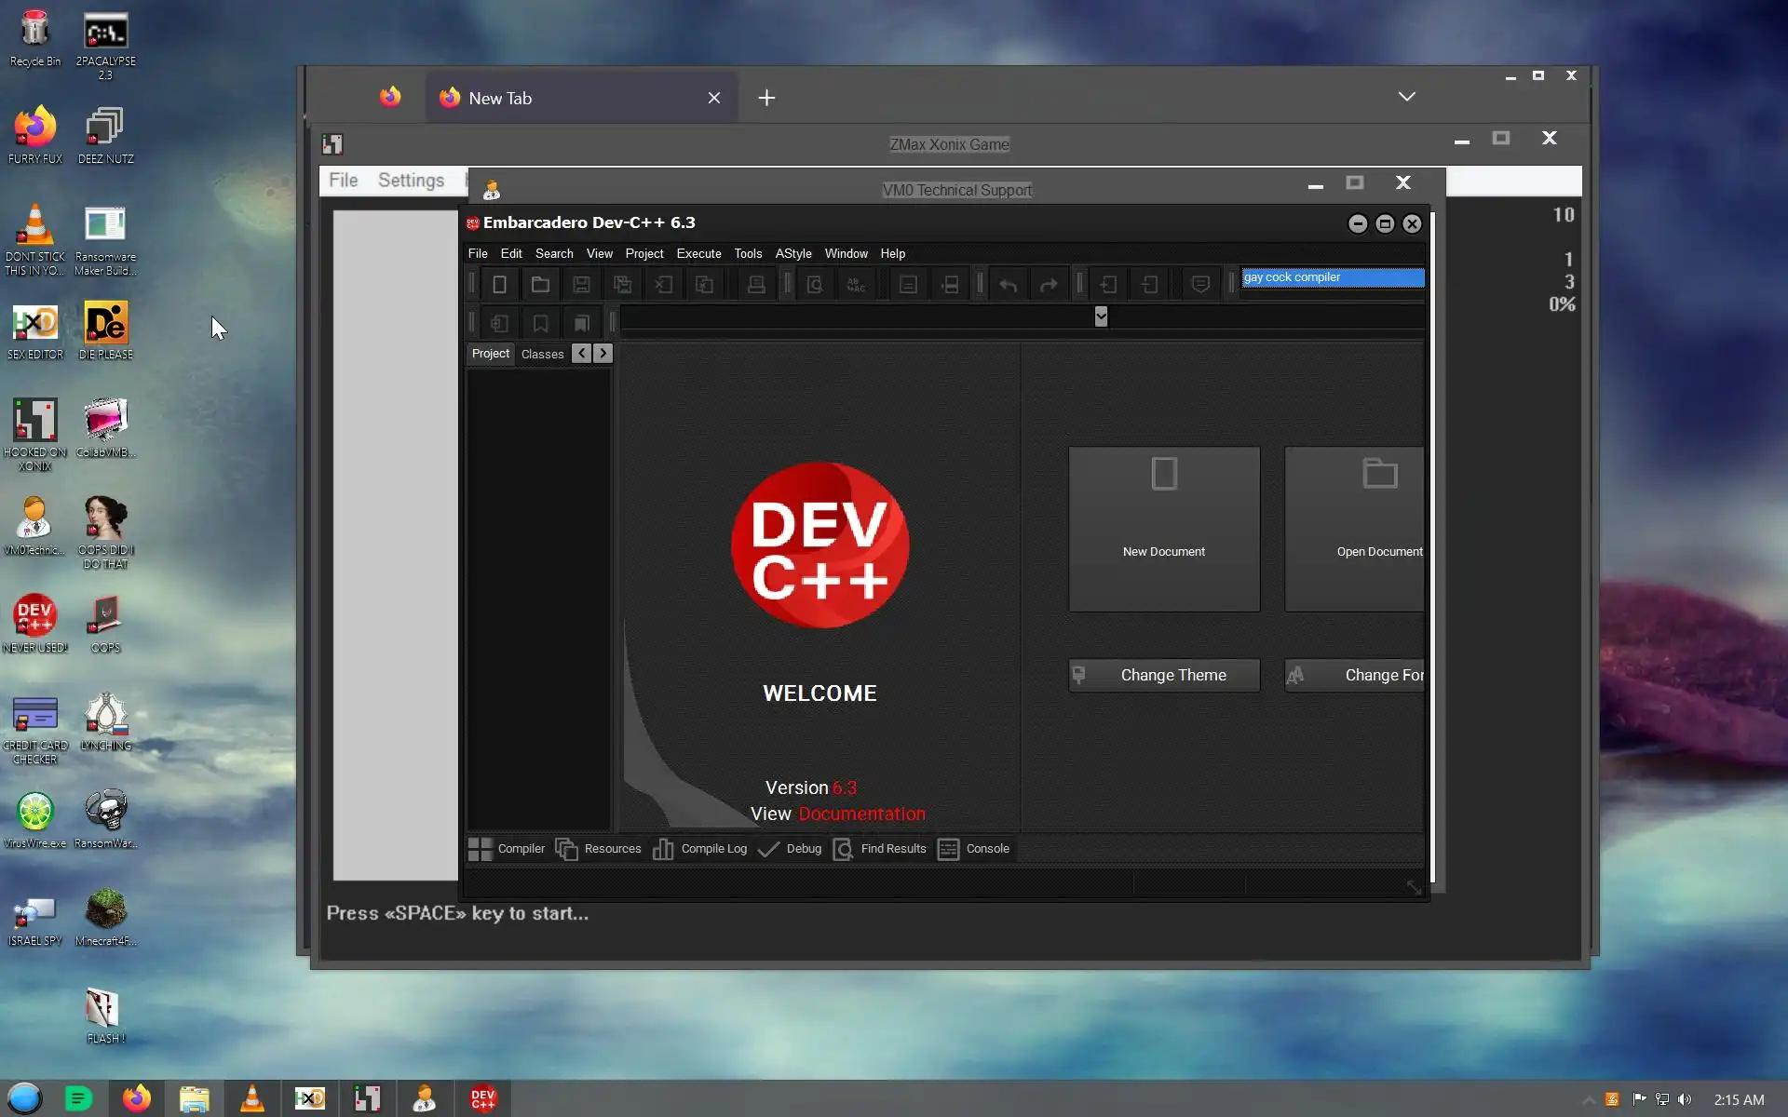This screenshot has width=1788, height=1117.
Task: Switch to the Classes tab
Action: coord(542,354)
